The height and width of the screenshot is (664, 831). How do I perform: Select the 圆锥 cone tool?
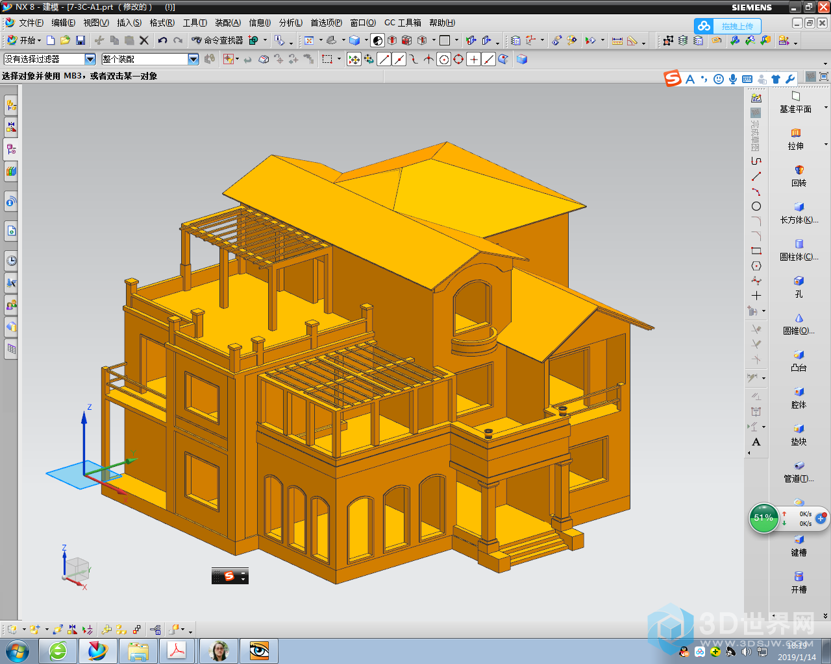click(x=799, y=324)
